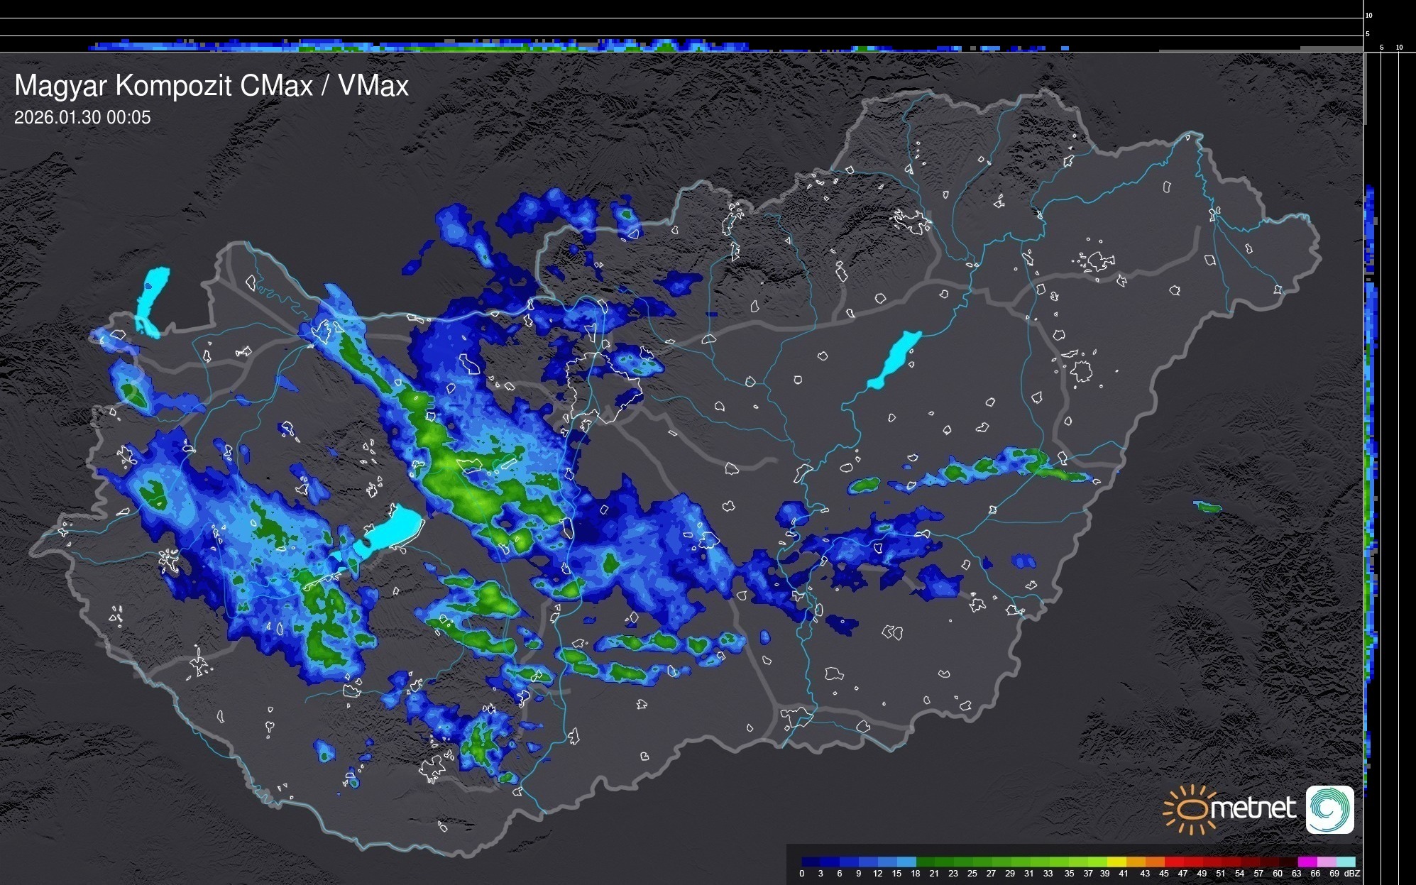Click the dBZ unit label

point(1352,874)
